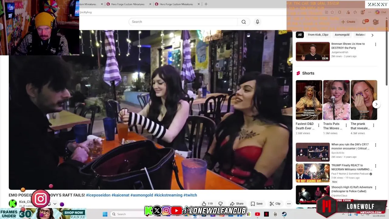Image resolution: width=389 pixels, height=219 pixels.
Task: Open The prank that revealed short thumbnail
Action: tap(364, 100)
